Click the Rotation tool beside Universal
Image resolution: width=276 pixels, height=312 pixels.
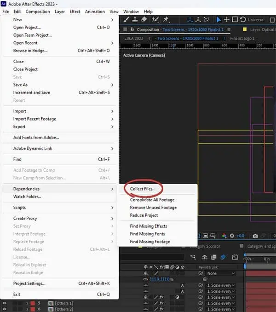(x=242, y=19)
